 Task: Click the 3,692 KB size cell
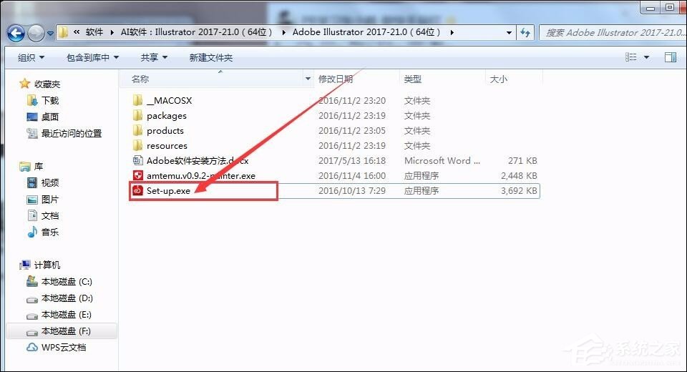(519, 190)
